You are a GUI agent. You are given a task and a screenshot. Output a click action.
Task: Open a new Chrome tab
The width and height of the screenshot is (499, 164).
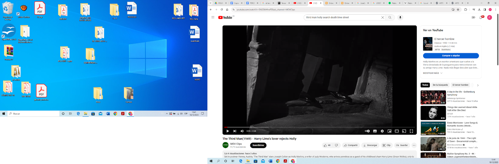pos(468,3)
